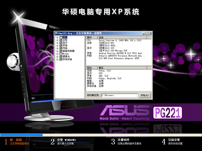This screenshot has width=202, height=151.
Task: Uncheck the 显示 driver checkbox
Action: [61, 43]
